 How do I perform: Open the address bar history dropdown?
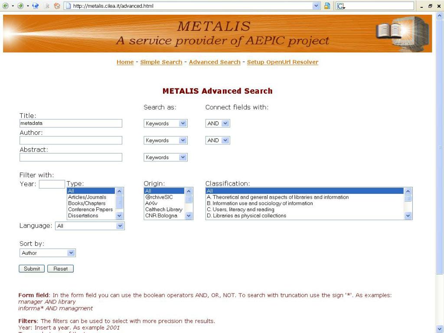(316, 6)
